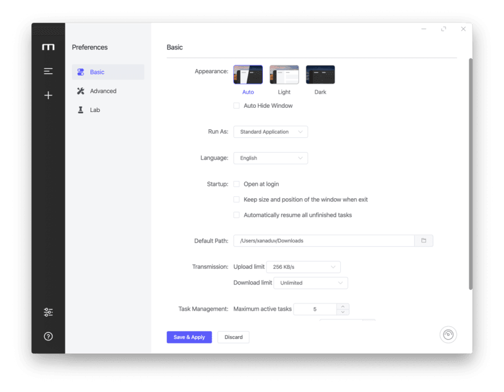Image resolution: width=504 pixels, height=392 pixels.
Task: Click the Default Path input field
Action: [x=324, y=241]
